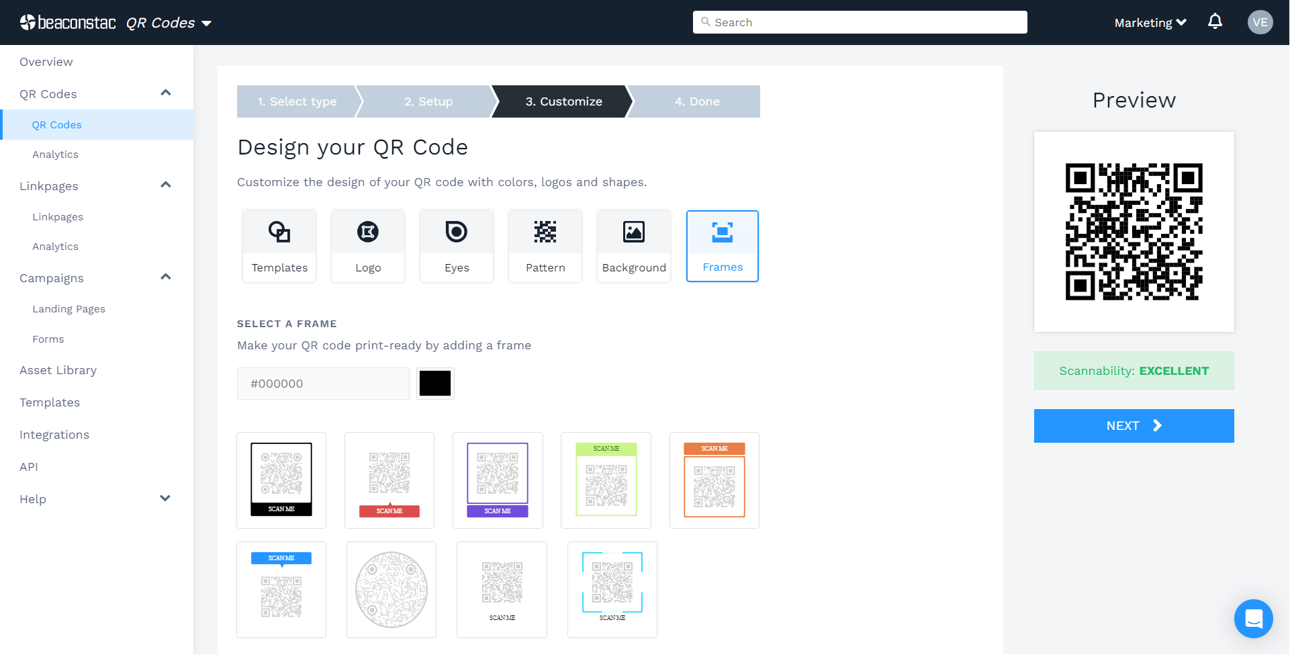Open the Asset Library page
The width and height of the screenshot is (1290, 655).
(58, 370)
